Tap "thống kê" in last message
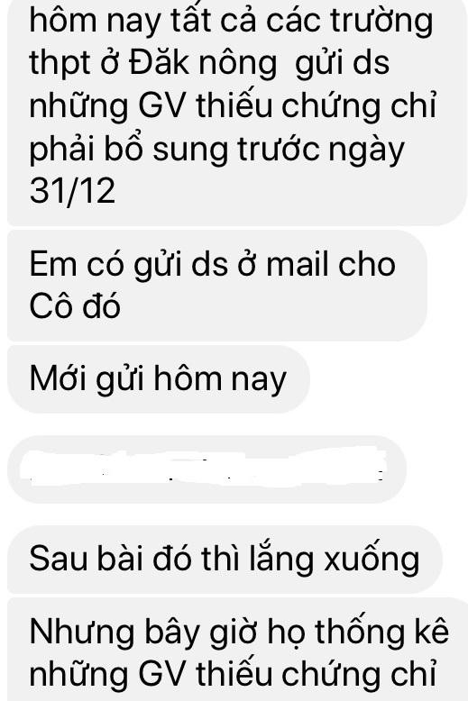Image resolution: width=468 pixels, height=701 pixels. click(x=381, y=632)
